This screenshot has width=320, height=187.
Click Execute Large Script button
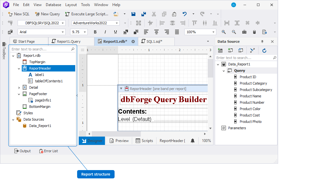tap(86, 14)
